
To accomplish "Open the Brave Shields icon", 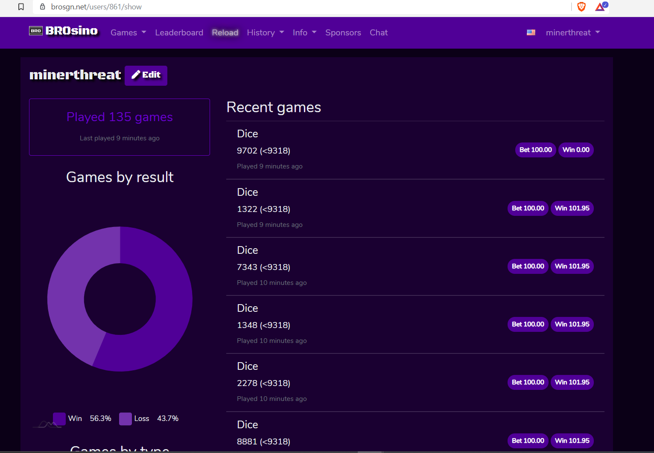I will [581, 7].
